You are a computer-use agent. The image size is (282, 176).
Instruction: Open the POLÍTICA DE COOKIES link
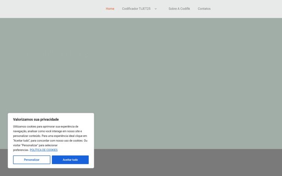(44, 150)
